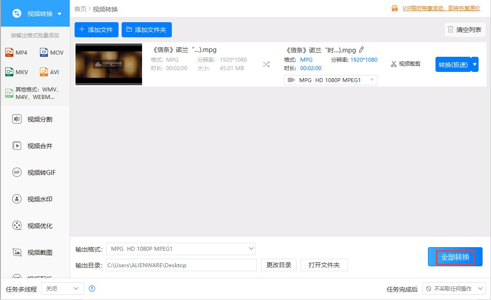Open the 视频转GIF tool
The image size is (491, 300).
(34, 173)
